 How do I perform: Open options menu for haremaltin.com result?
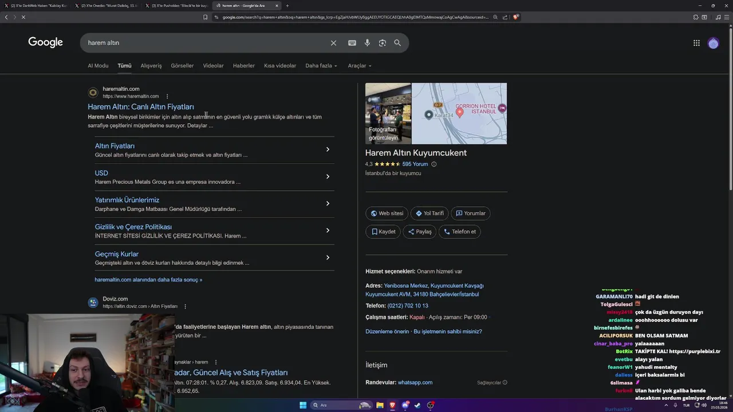(x=167, y=96)
